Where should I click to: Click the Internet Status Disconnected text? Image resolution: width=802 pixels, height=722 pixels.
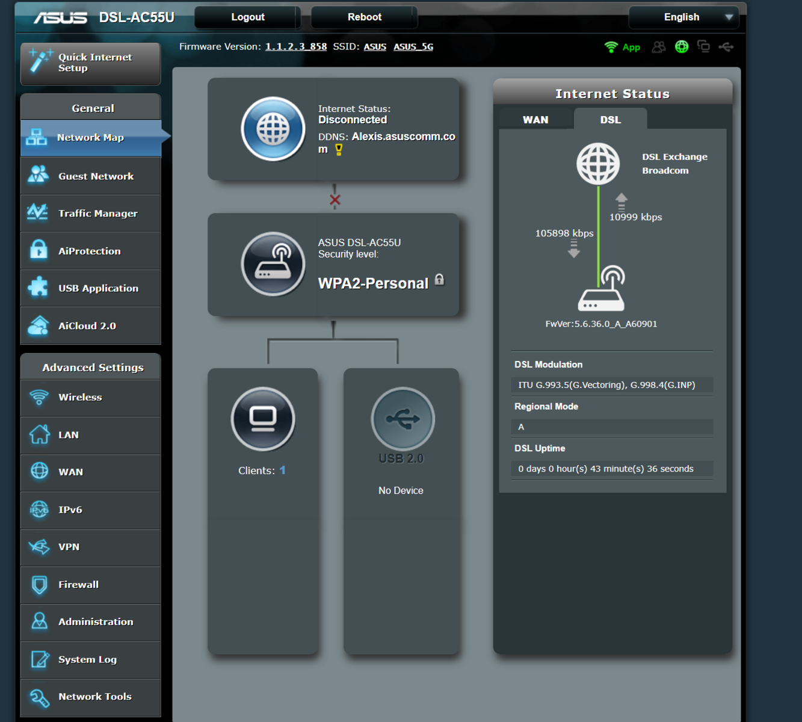click(353, 120)
